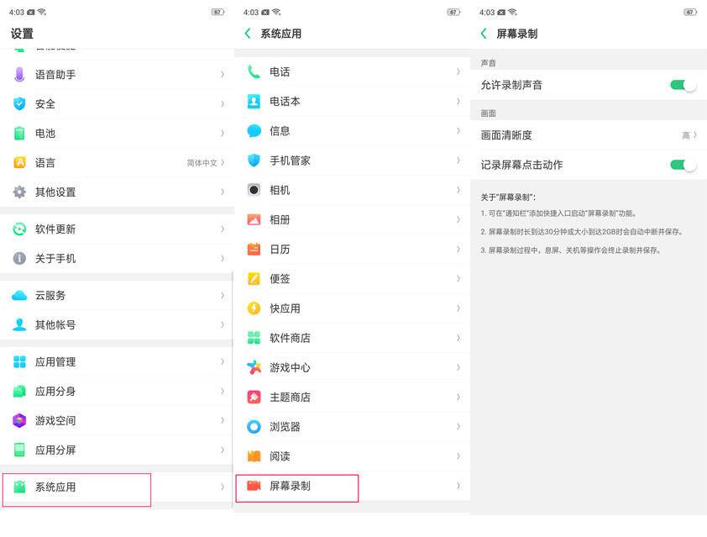This screenshot has width=707, height=537.
Task: Tap the theme store red icon
Action: pos(254,397)
